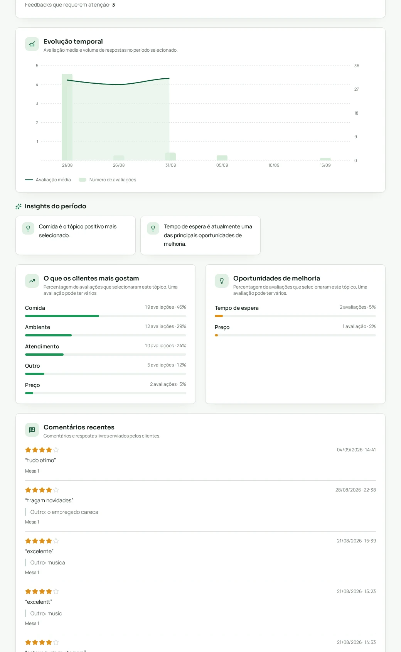Click the lightbulb icon beside Oportunidades de melhoria
Viewport: 401px width, 652px height.
click(222, 281)
